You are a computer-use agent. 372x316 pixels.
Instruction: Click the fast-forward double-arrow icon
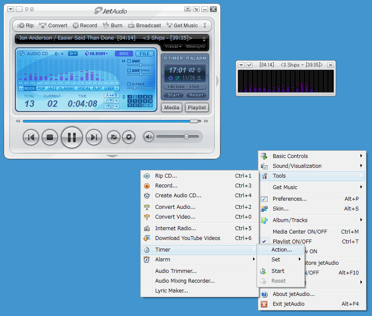coord(206,121)
